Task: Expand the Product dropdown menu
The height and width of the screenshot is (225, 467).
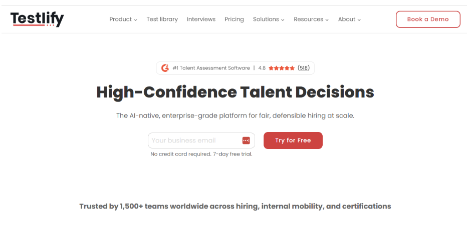Action: tap(123, 19)
